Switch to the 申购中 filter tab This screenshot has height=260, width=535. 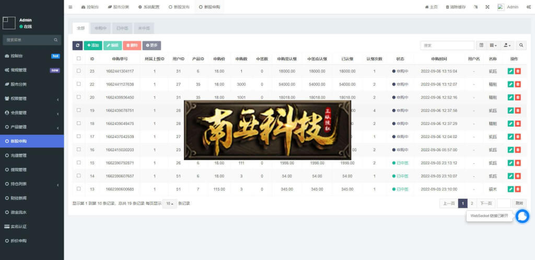tap(100, 28)
